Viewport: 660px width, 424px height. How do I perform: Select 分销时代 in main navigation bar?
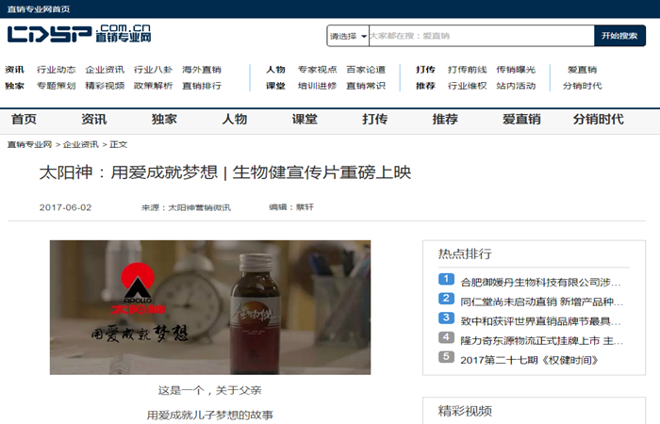coord(598,120)
